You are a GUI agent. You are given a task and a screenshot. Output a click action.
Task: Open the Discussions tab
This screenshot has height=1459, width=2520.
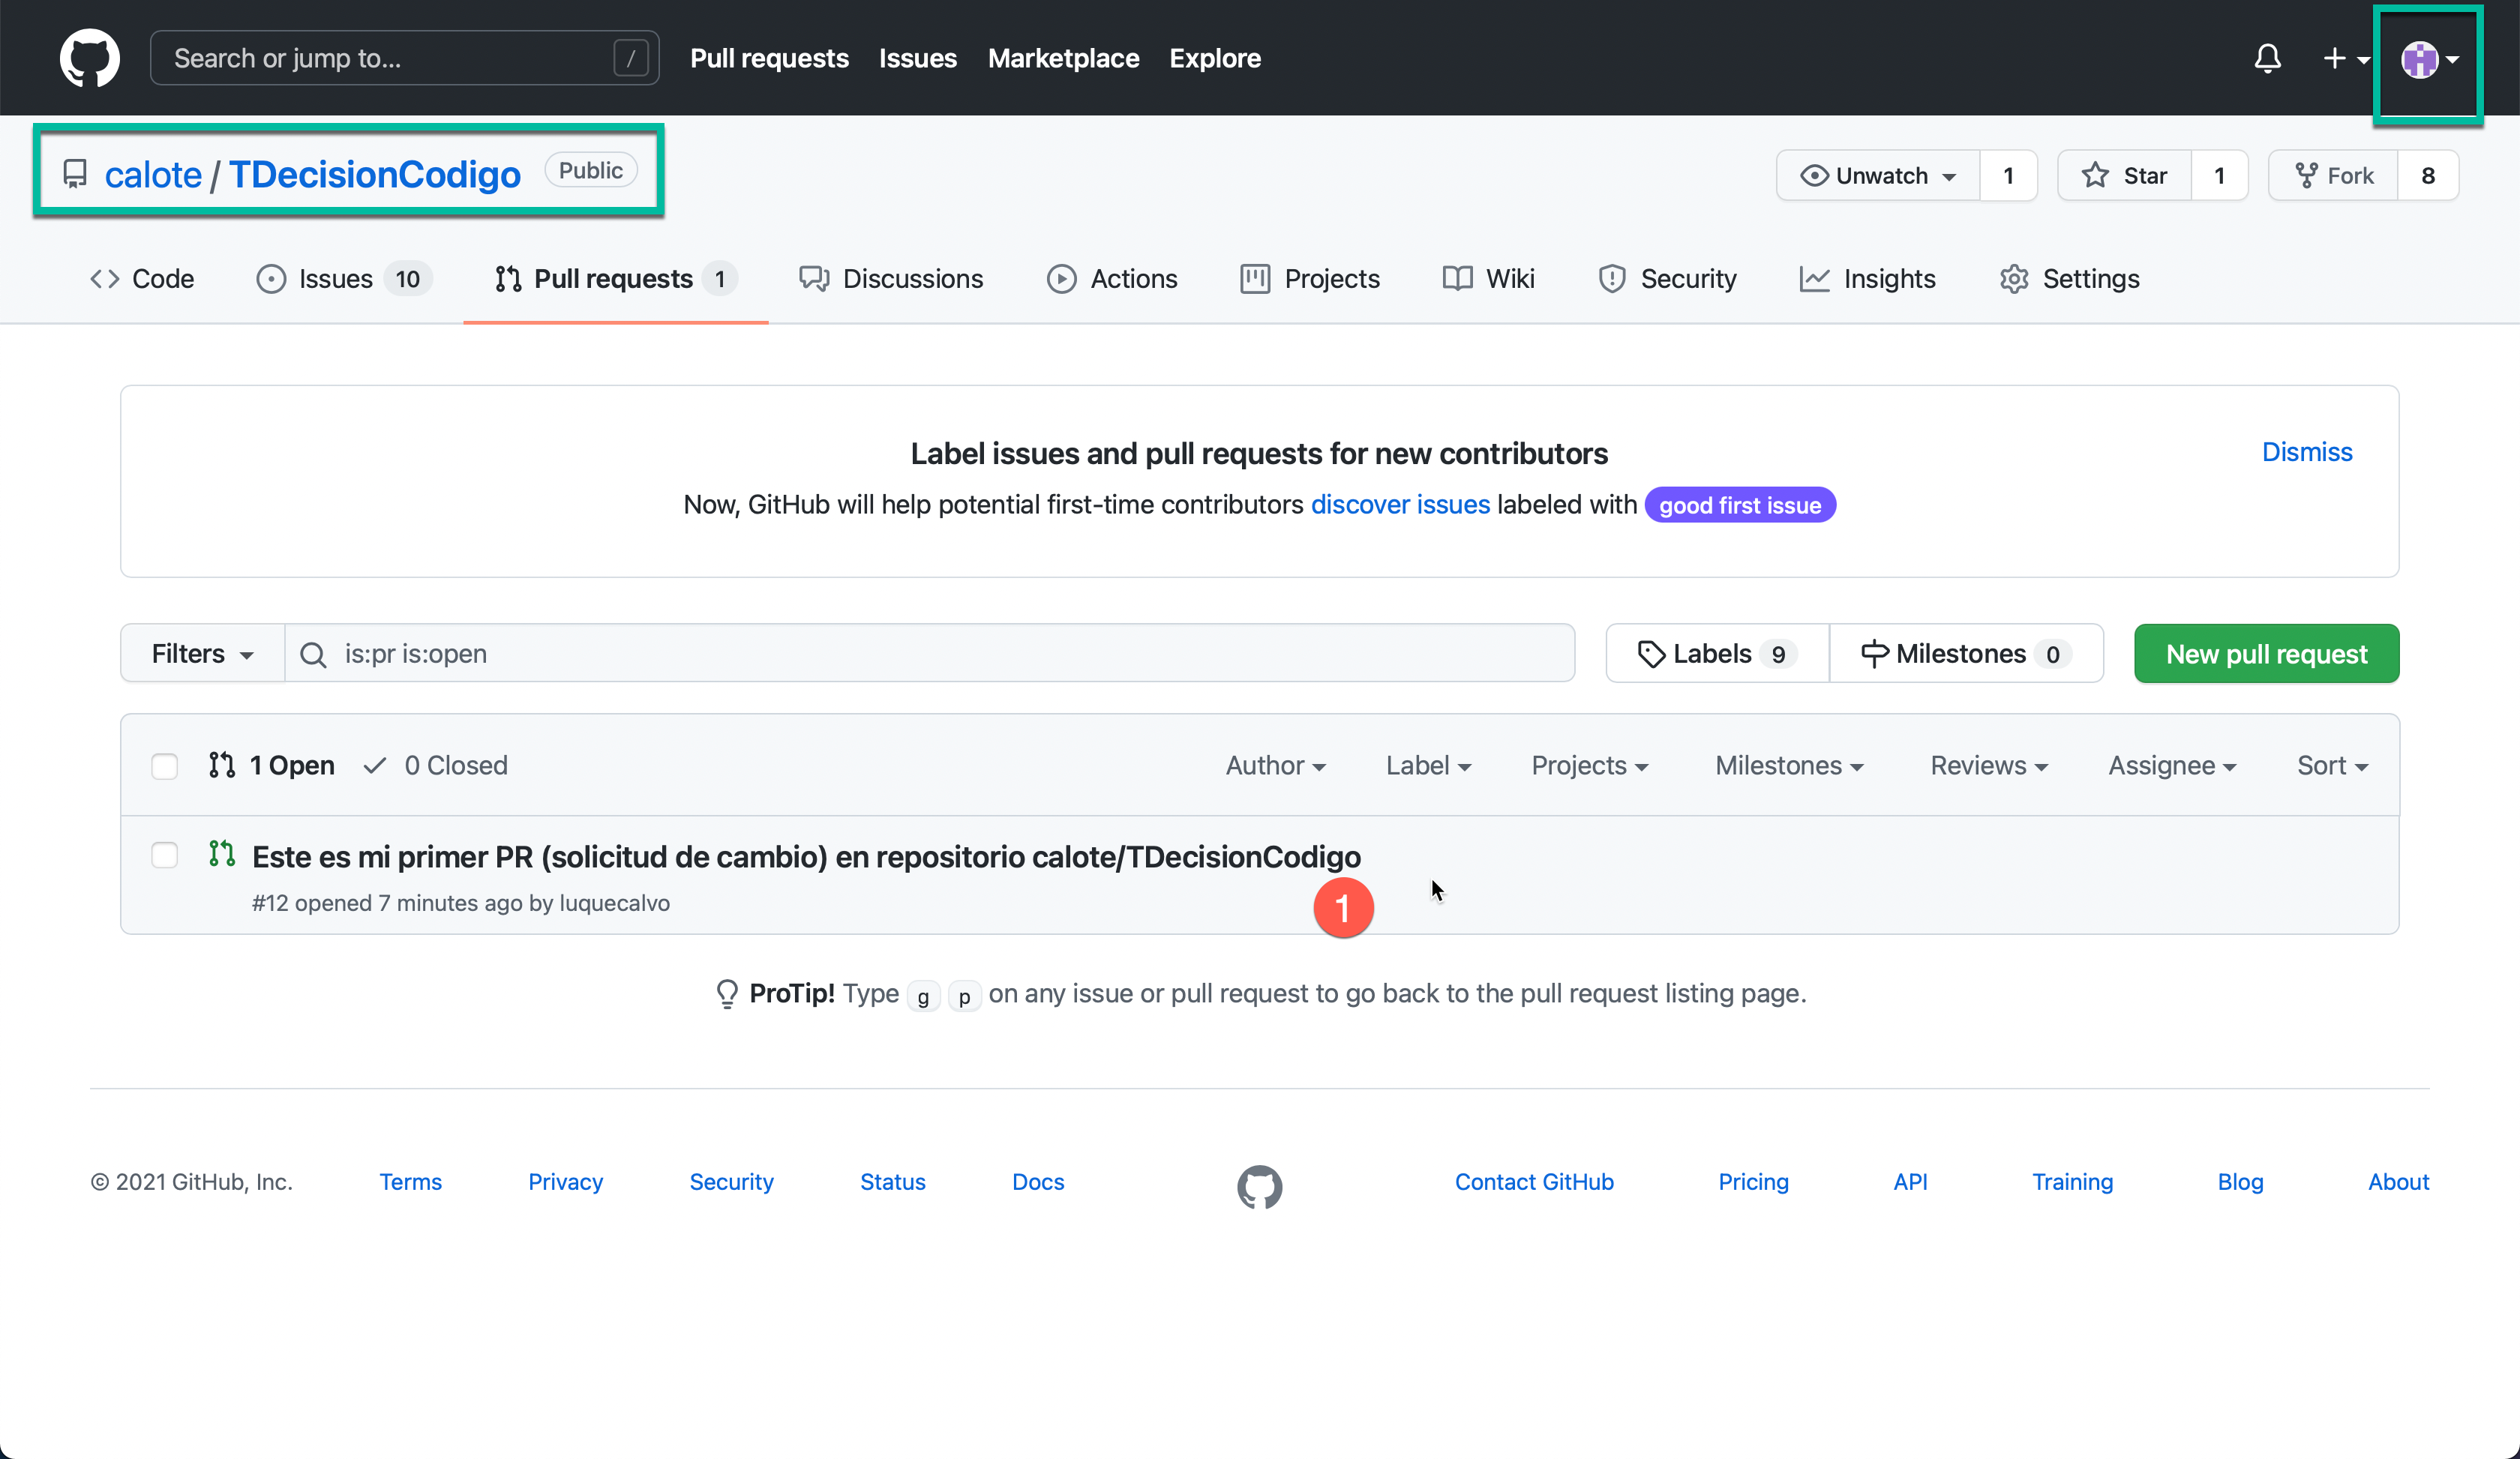coord(891,279)
